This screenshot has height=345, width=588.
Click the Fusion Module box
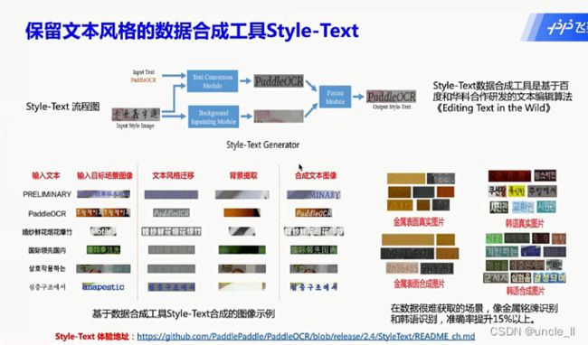[335, 97]
